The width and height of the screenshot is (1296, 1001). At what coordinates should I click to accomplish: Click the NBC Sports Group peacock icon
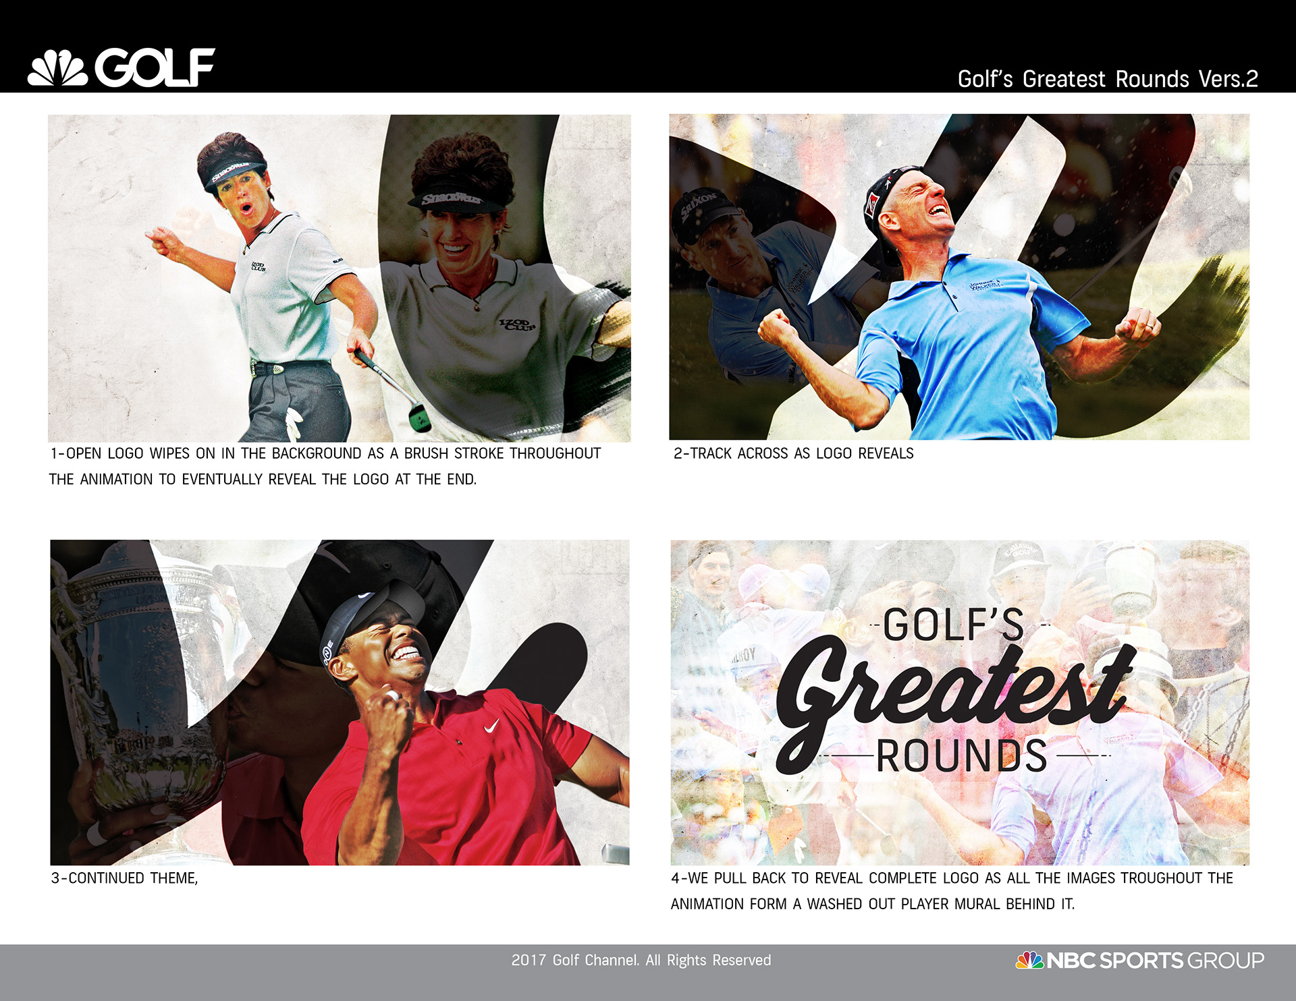pos(1029,960)
